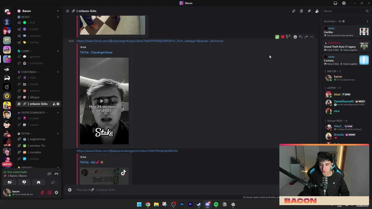Screen dimensions: 372x209
Task: Disconnect from voice call
Action: (x=56, y=174)
